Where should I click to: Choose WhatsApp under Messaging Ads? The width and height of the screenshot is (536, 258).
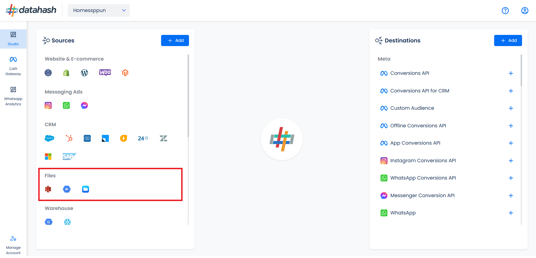(66, 106)
